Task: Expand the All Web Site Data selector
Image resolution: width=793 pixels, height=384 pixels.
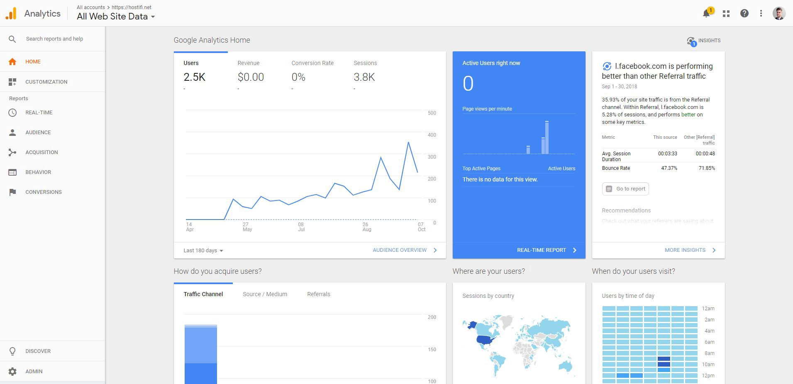Action: (116, 17)
